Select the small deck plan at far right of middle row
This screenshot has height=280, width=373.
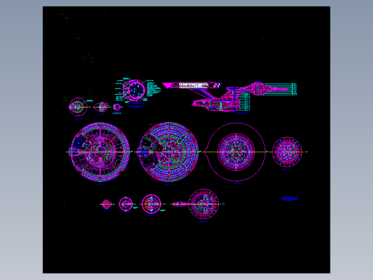(x=287, y=151)
